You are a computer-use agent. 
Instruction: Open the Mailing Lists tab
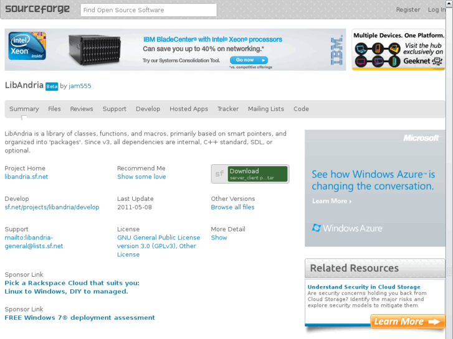point(266,109)
